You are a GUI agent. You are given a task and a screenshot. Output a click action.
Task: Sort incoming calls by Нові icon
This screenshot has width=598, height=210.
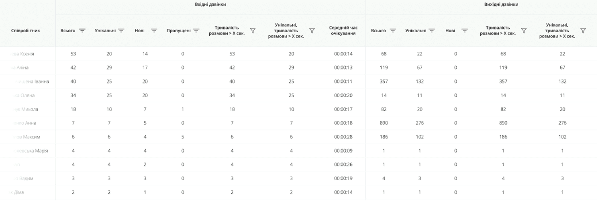[x=153, y=31]
